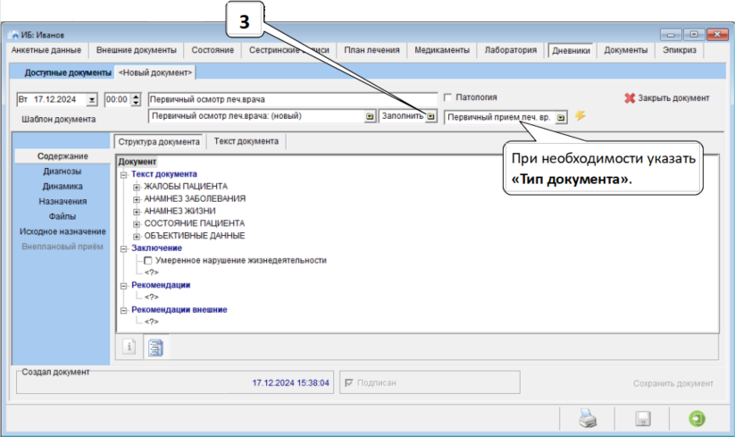Click the printer icon in bottom toolbar
Screen dimensions: 735x437
(587, 418)
